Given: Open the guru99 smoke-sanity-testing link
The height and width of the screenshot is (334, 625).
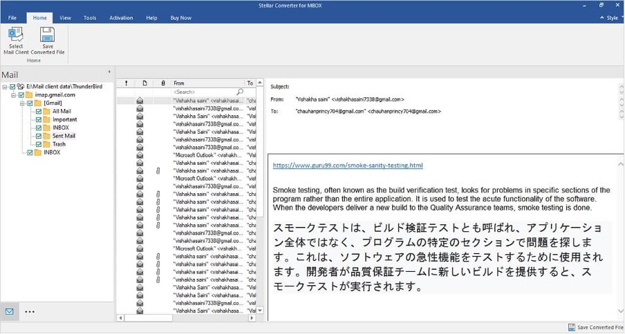Looking at the screenshot, I should click(347, 166).
